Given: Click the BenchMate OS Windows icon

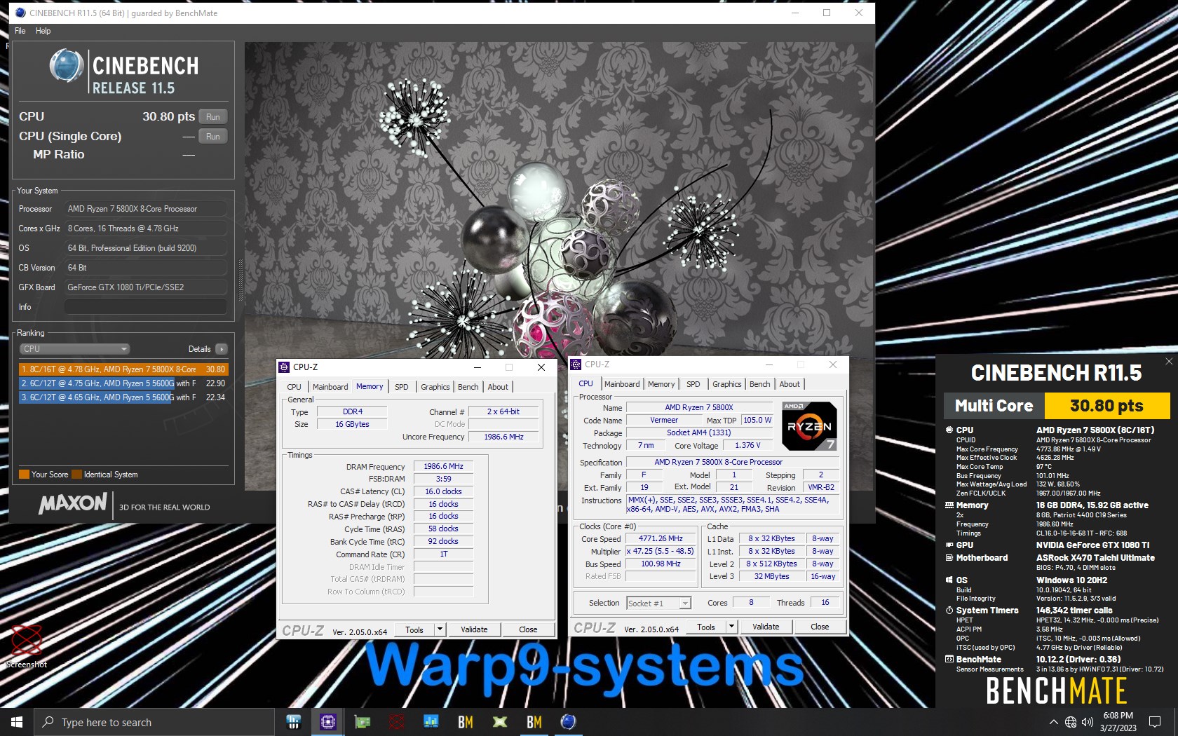Looking at the screenshot, I should 949,580.
